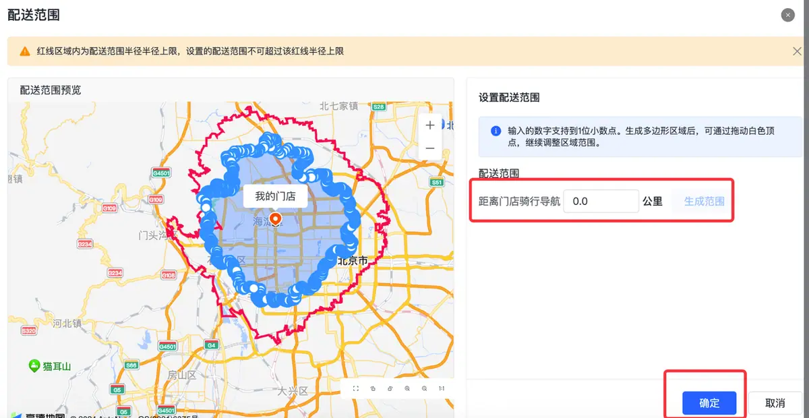809x418 pixels.
Task: Click the 猫耳山 park icon on the map
Action: click(x=34, y=366)
